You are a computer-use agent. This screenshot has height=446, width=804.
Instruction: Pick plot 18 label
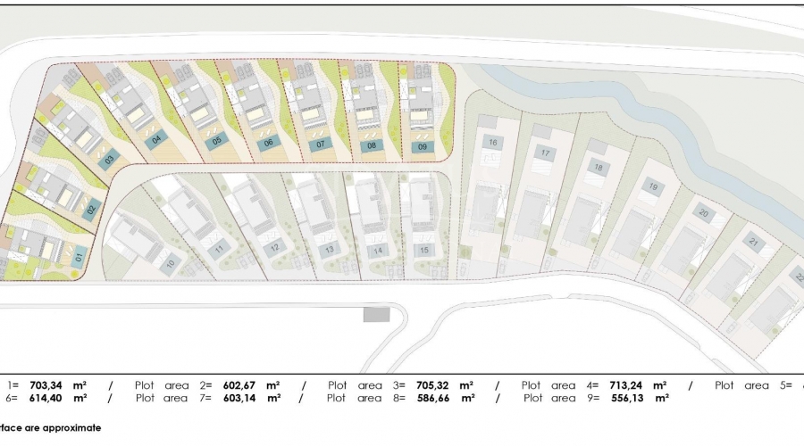pos(599,167)
